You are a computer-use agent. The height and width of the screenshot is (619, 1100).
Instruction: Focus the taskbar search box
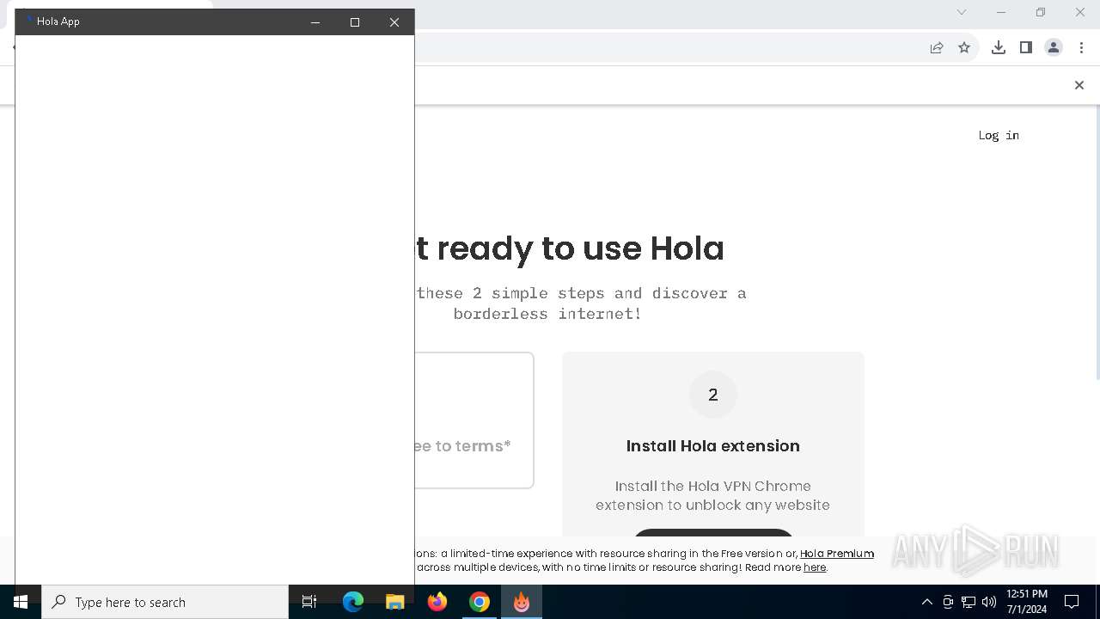[165, 602]
